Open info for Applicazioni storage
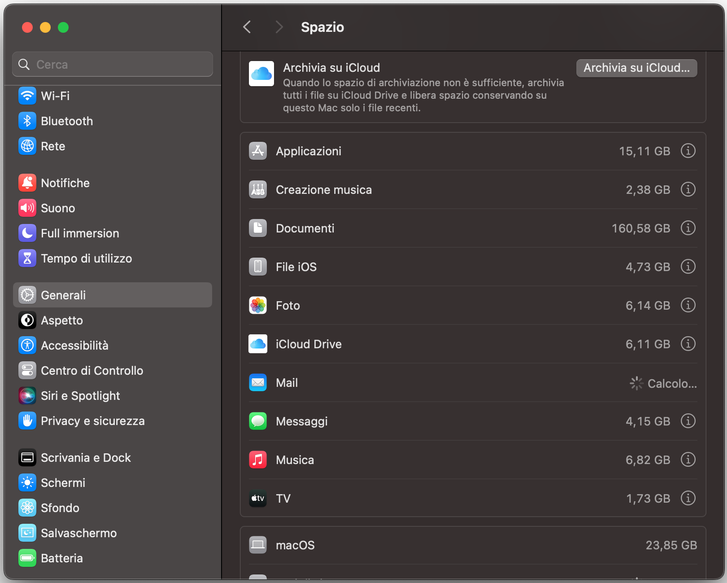 (x=688, y=151)
